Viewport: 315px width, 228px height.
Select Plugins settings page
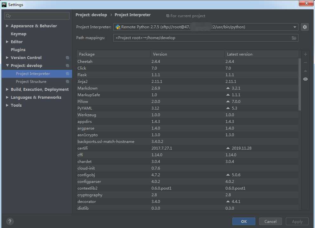[18, 50]
